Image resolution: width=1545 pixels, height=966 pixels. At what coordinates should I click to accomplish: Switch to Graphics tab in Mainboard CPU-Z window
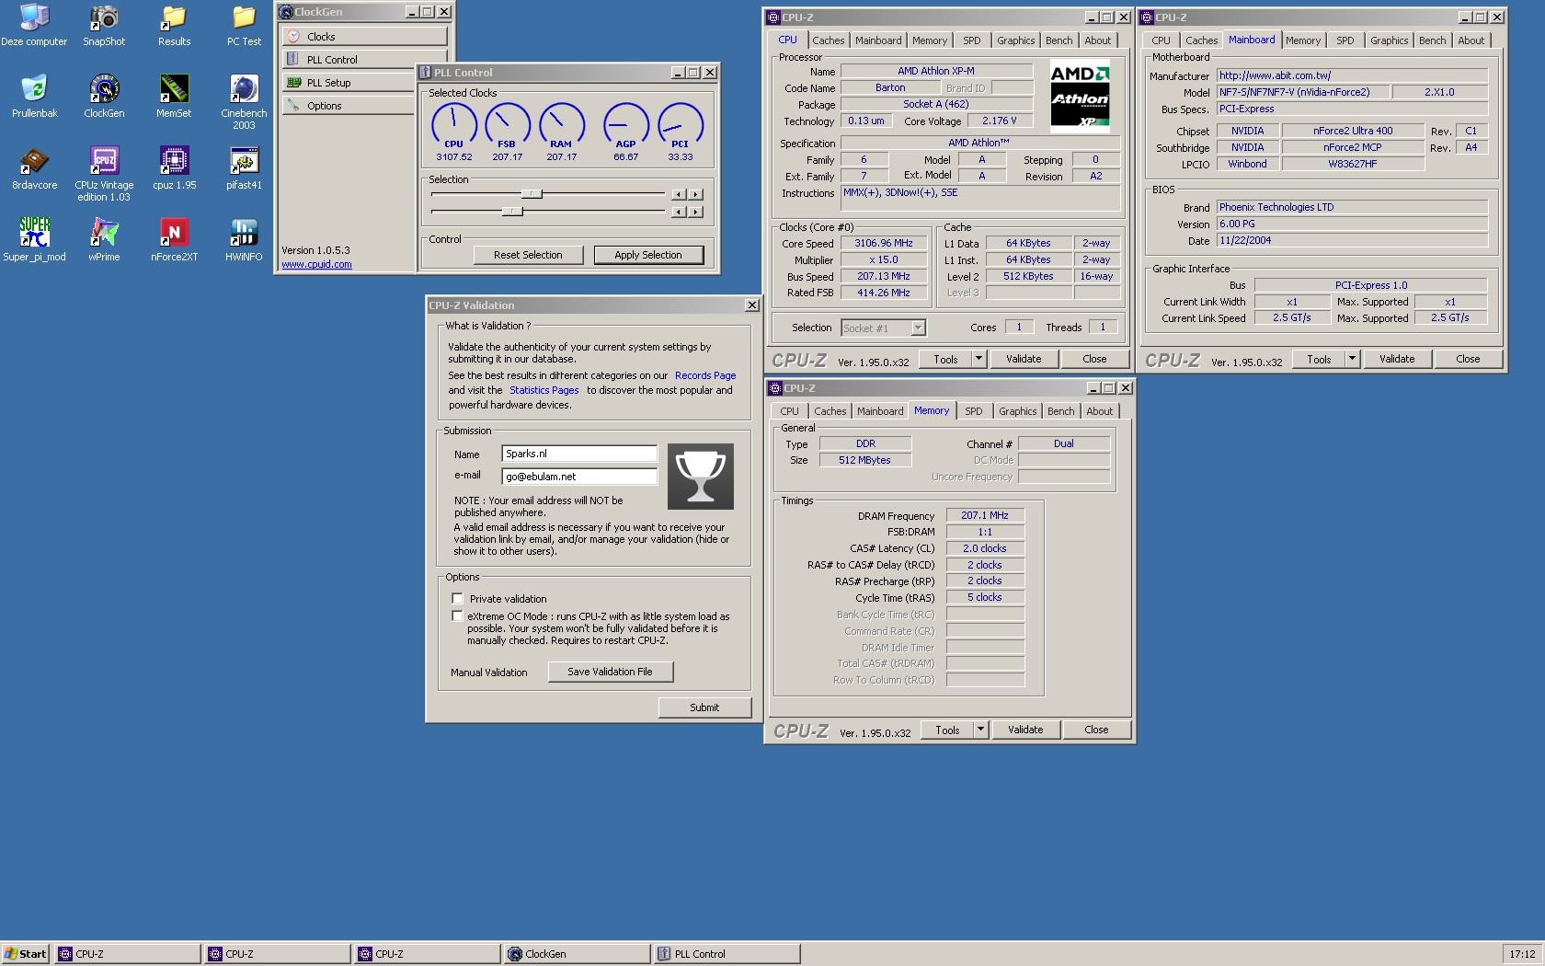coord(1389,40)
